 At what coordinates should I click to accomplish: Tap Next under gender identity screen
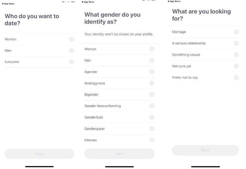point(119,154)
